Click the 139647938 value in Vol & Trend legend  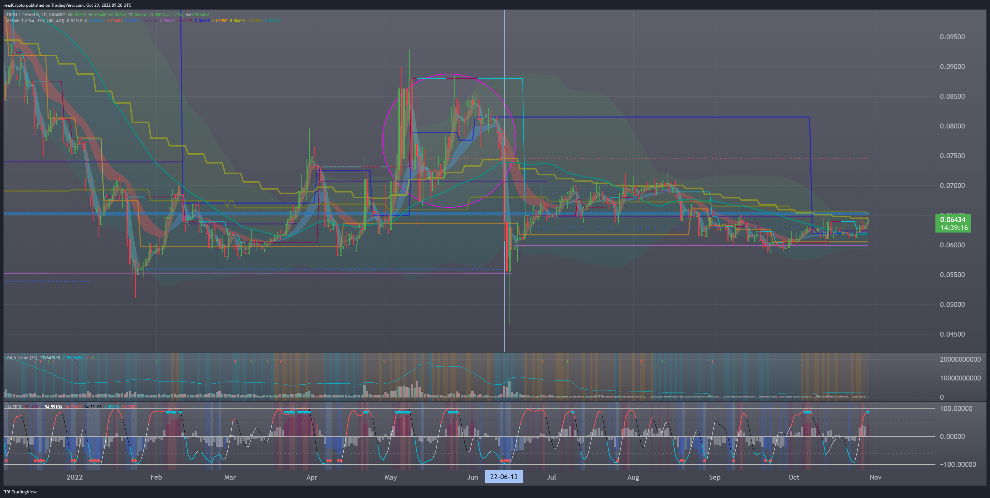tap(50, 358)
